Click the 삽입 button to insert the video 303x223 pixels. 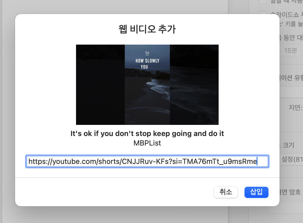pyautogui.click(x=256, y=192)
